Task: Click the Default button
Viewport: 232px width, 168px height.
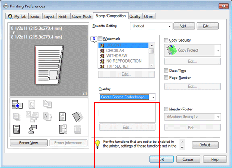Action: coord(205,145)
